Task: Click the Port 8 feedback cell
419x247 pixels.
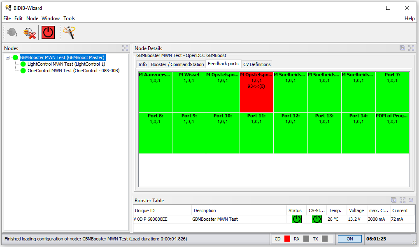Action: tap(155, 133)
